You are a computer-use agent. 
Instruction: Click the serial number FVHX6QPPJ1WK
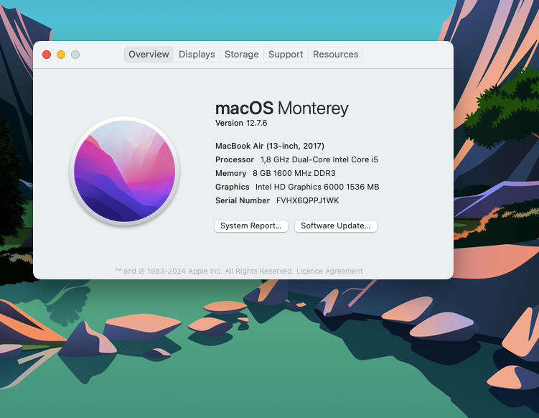(x=307, y=200)
